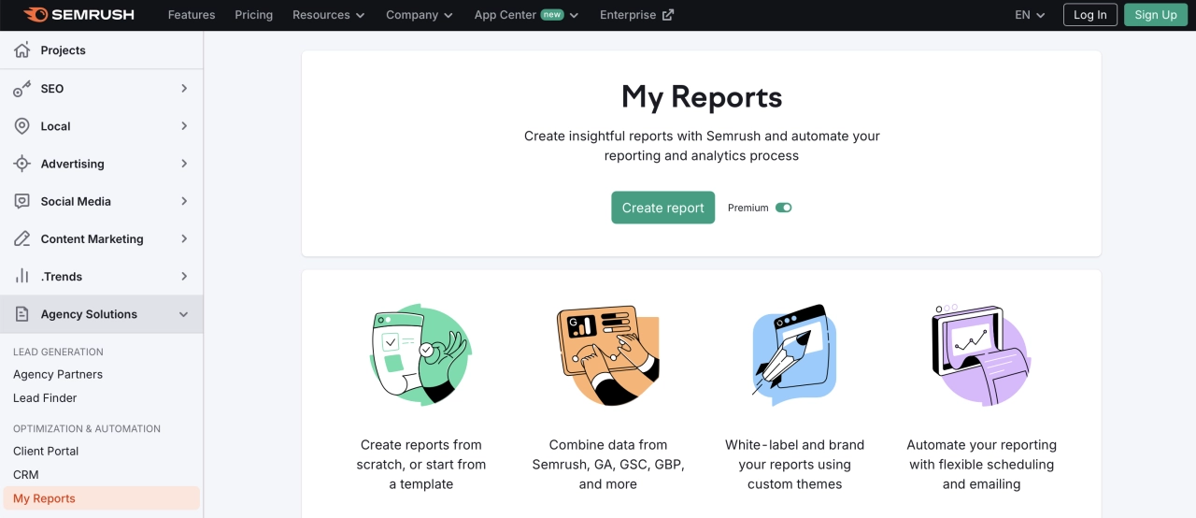Collapse the Agency Solutions section
This screenshot has height=518, width=1196.
coord(184,314)
